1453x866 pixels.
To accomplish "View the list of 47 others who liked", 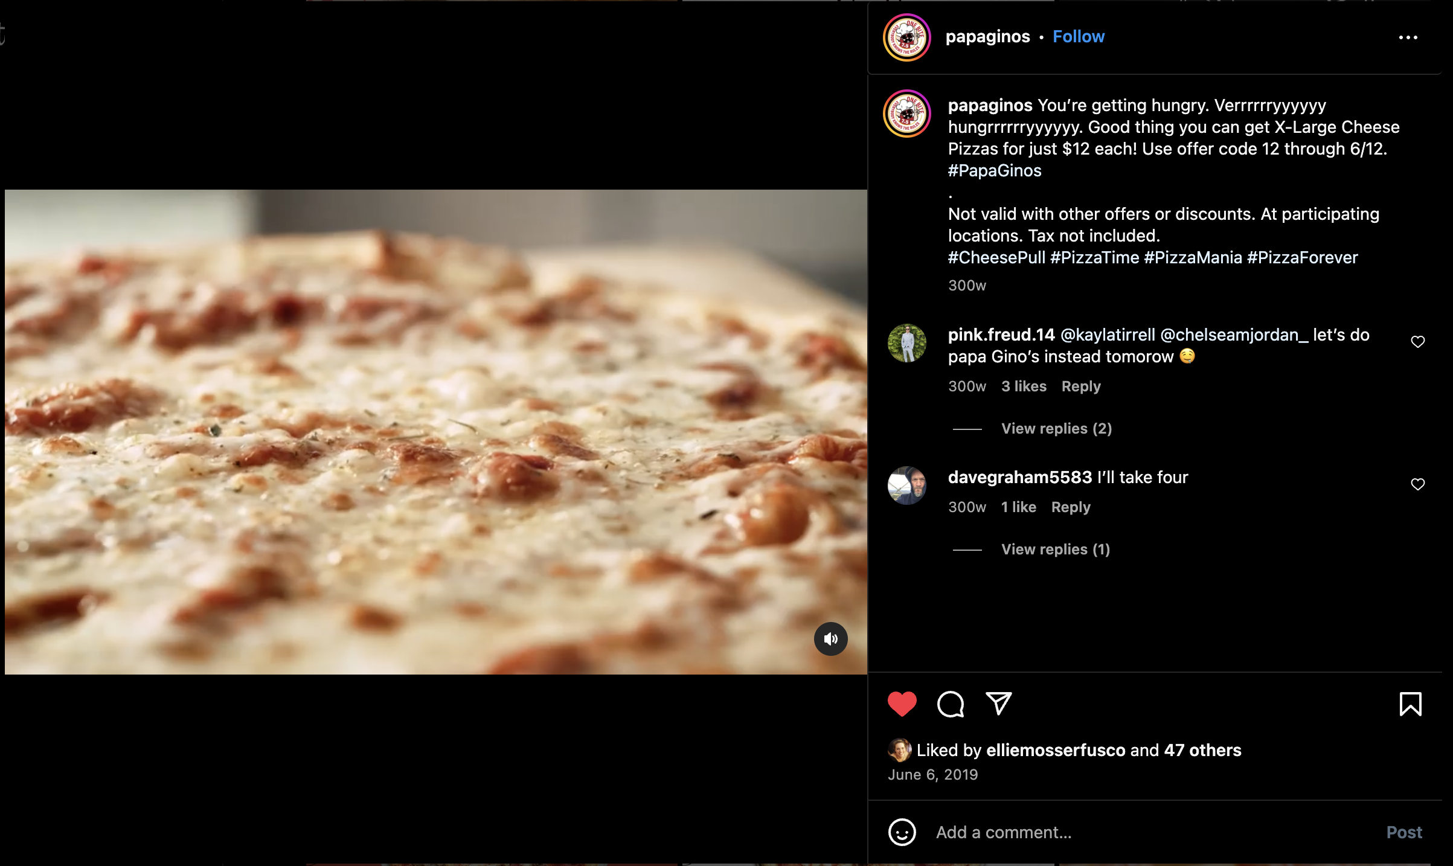I will [x=1202, y=750].
